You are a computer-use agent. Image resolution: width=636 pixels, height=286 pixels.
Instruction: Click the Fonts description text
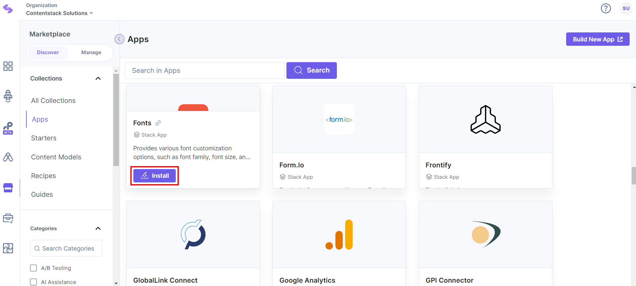pos(192,153)
